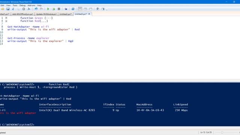This screenshot has width=240, height=135.
Task: Restore the PowerShell ISE window
Action: pyautogui.click(x=234, y=2)
